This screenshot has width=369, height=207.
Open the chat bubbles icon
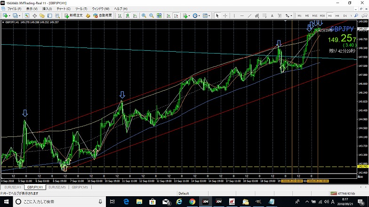(363, 16)
